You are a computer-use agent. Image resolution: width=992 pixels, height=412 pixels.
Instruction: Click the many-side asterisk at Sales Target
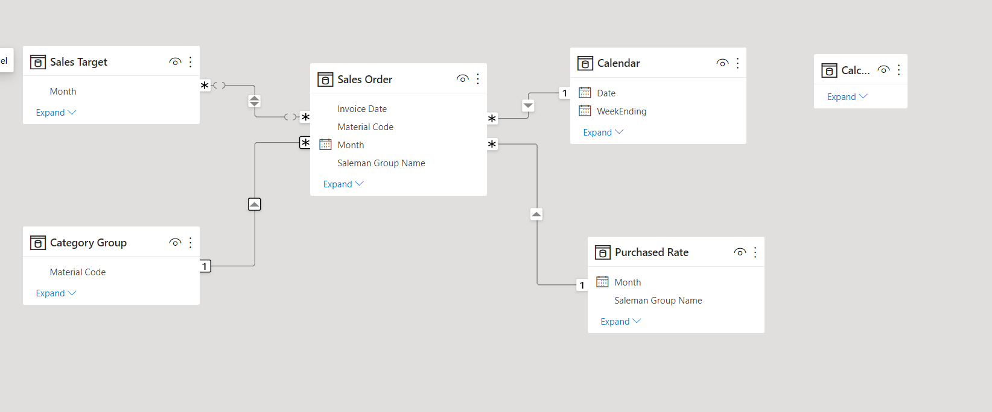[x=205, y=86]
